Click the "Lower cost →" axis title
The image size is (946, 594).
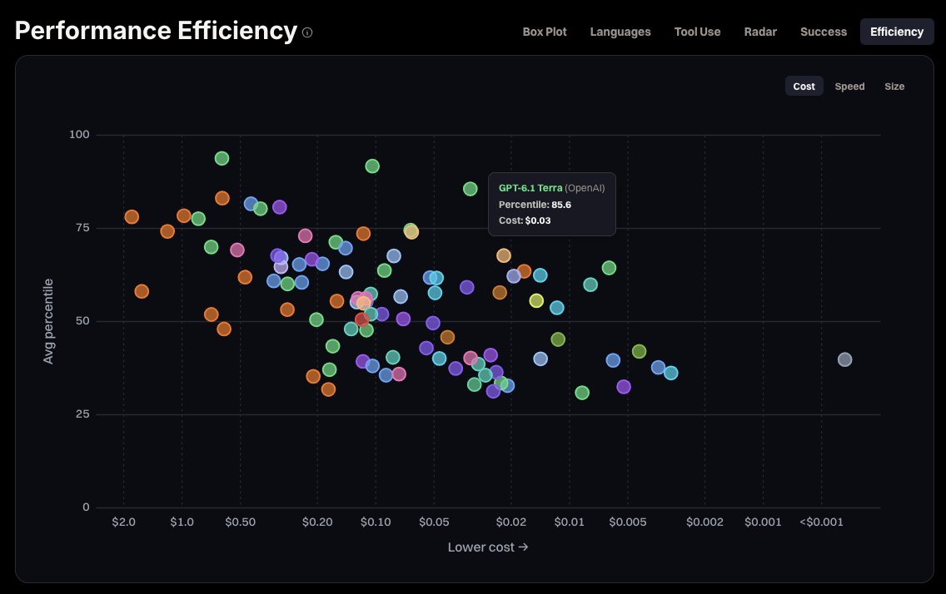pyautogui.click(x=488, y=547)
